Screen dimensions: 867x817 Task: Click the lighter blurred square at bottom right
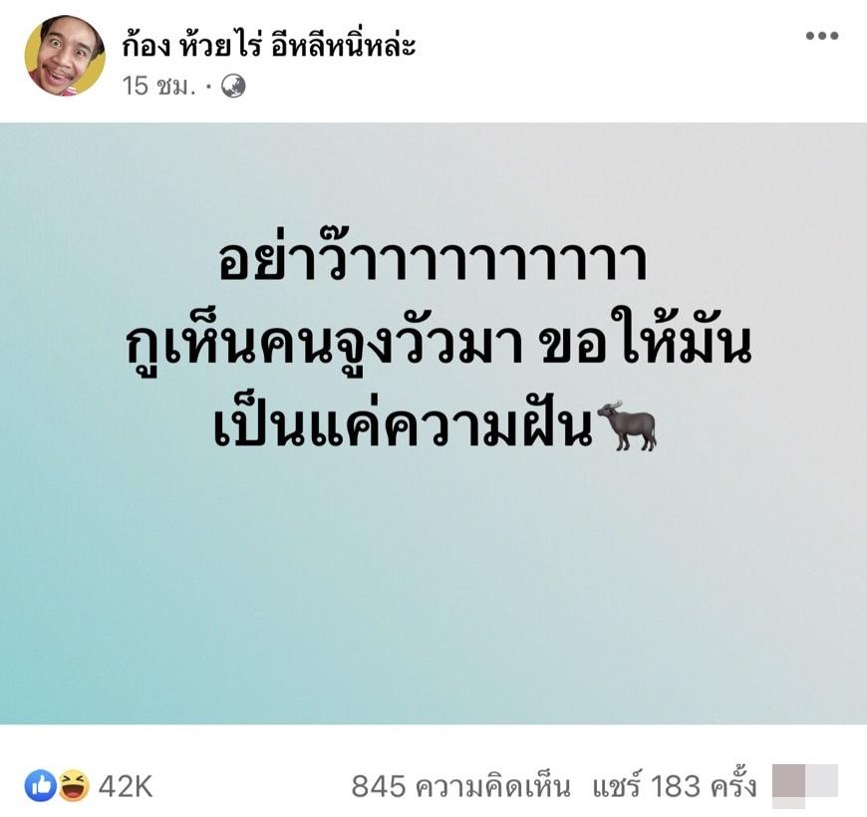[822, 781]
